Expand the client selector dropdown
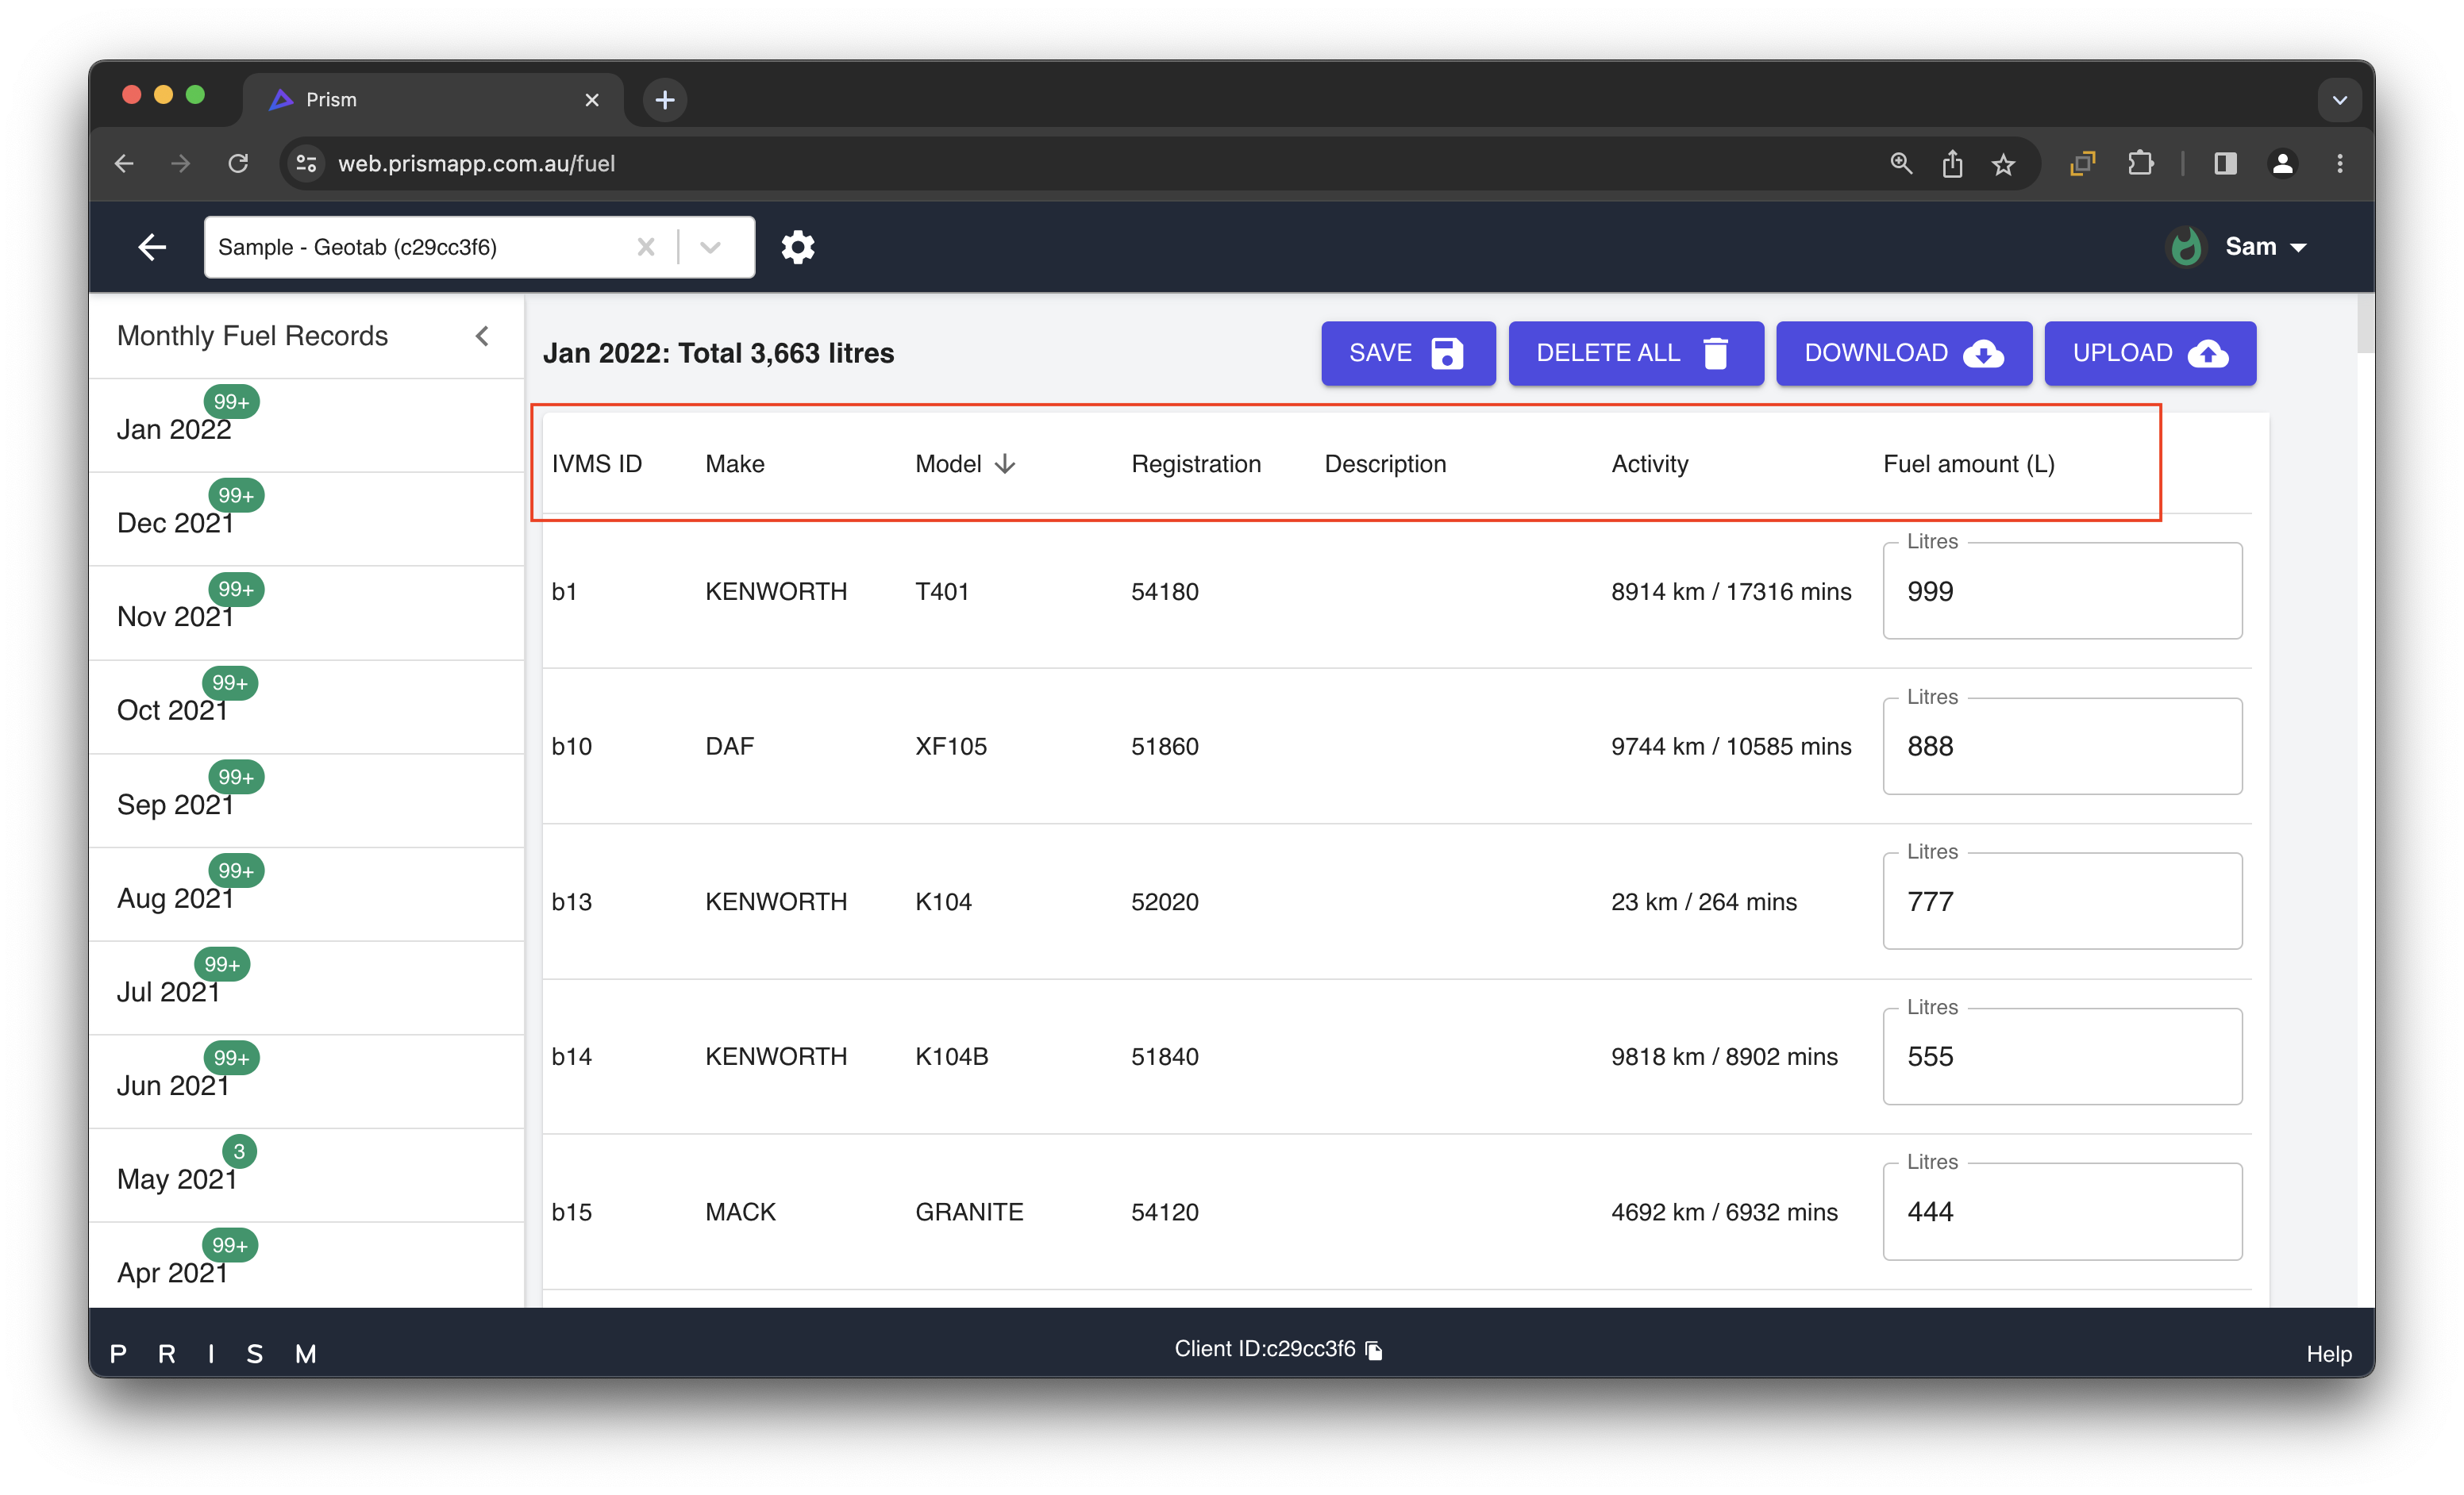2464x1495 pixels. [x=710, y=247]
